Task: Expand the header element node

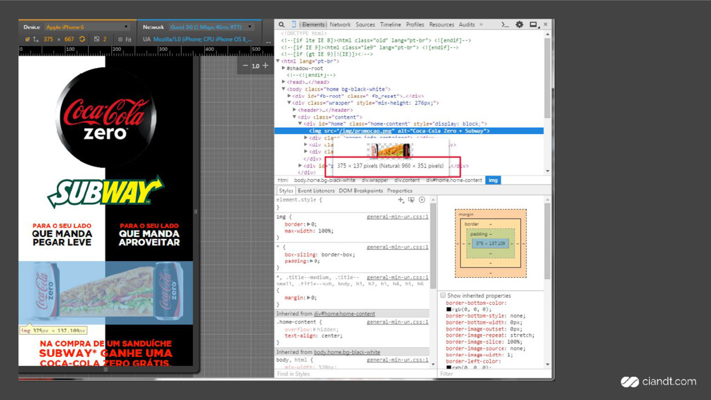Action: coord(294,110)
